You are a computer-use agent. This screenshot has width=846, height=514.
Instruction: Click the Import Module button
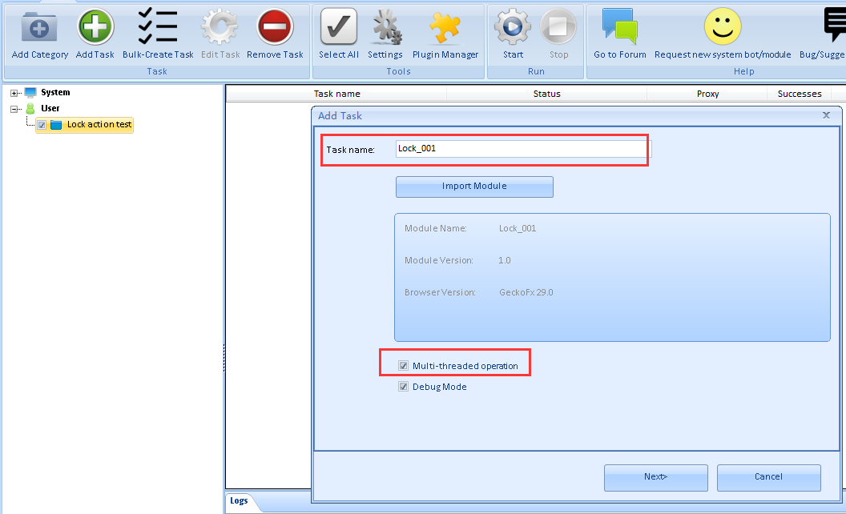(x=474, y=187)
